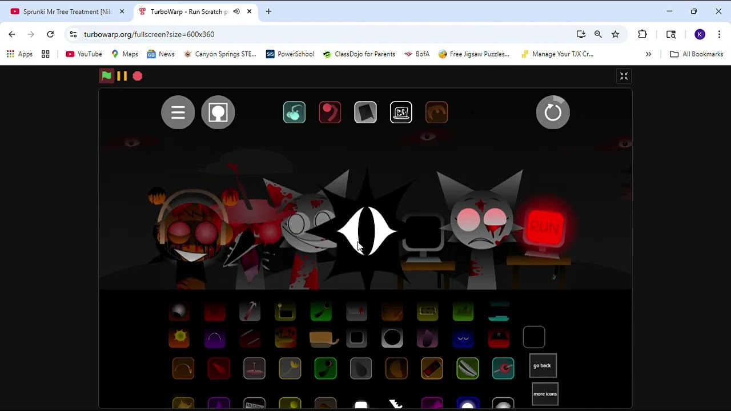Open the YouTube bookmark
This screenshot has height=411, width=731.
(x=84, y=54)
